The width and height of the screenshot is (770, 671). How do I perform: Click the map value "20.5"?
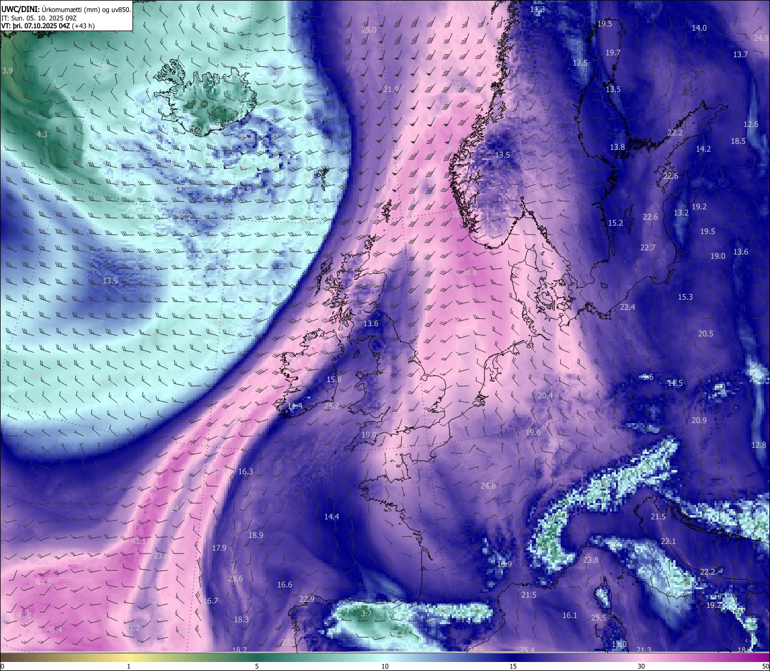coord(706,334)
